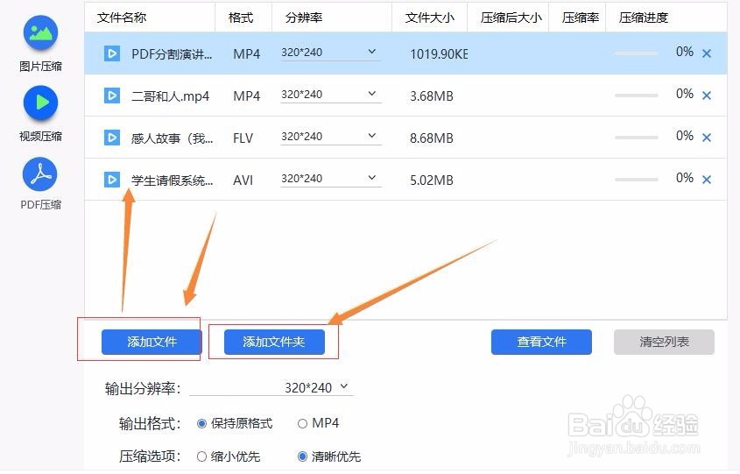This screenshot has width=740, height=474.
Task: Choose 清晰优先 compression option
Action: coord(302,456)
